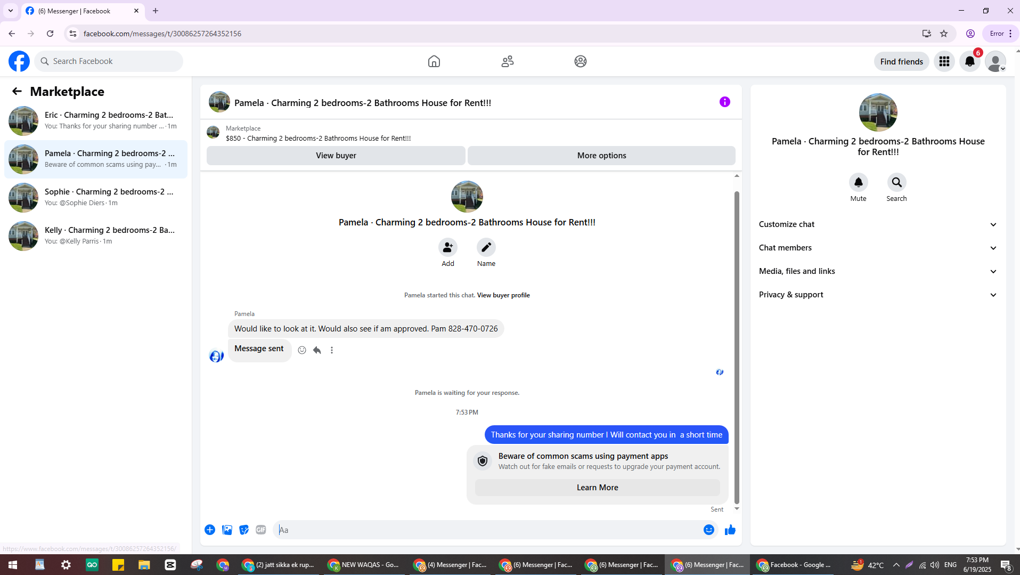Screen dimensions: 1020x575
Task: Open the account profile avatar menu
Action: click(x=995, y=61)
